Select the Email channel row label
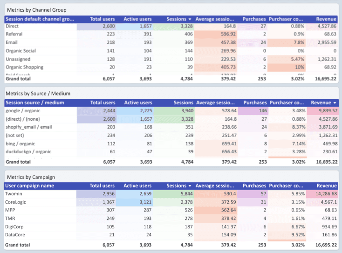Viewport: 342px width, 253px height. tap(12, 42)
